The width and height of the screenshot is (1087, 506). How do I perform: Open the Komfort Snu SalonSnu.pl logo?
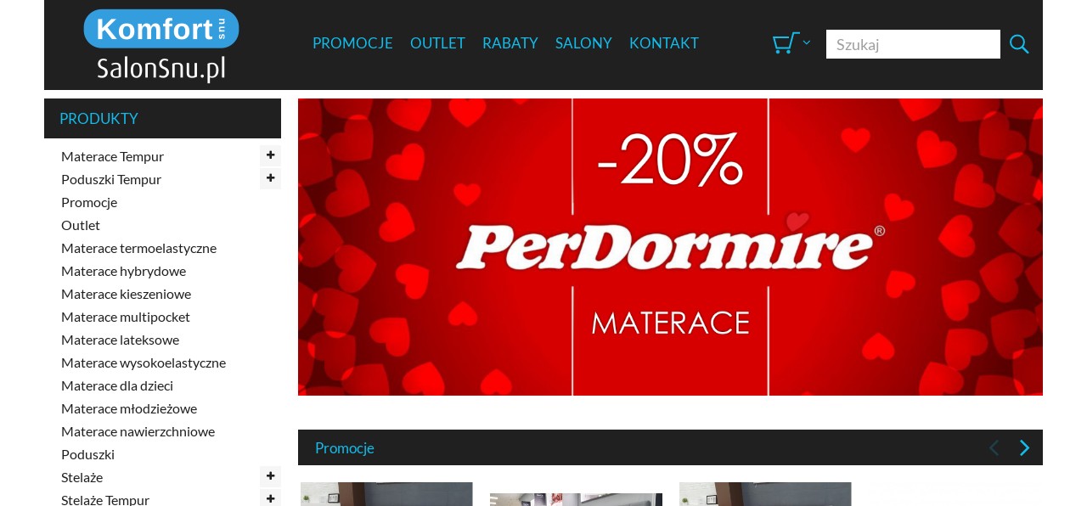[161, 46]
